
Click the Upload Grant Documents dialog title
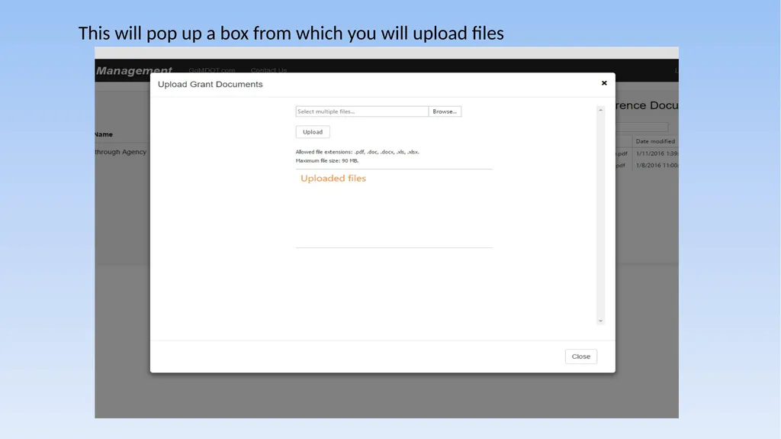[211, 84]
